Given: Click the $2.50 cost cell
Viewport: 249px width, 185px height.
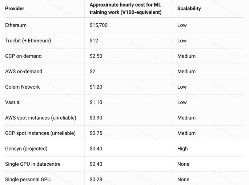Looking at the screenshot, I should click(96, 56).
